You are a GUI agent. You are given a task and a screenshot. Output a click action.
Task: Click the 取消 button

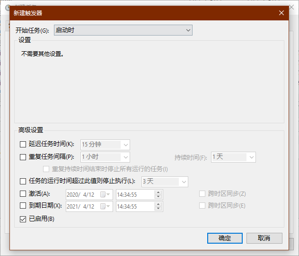click(264, 238)
